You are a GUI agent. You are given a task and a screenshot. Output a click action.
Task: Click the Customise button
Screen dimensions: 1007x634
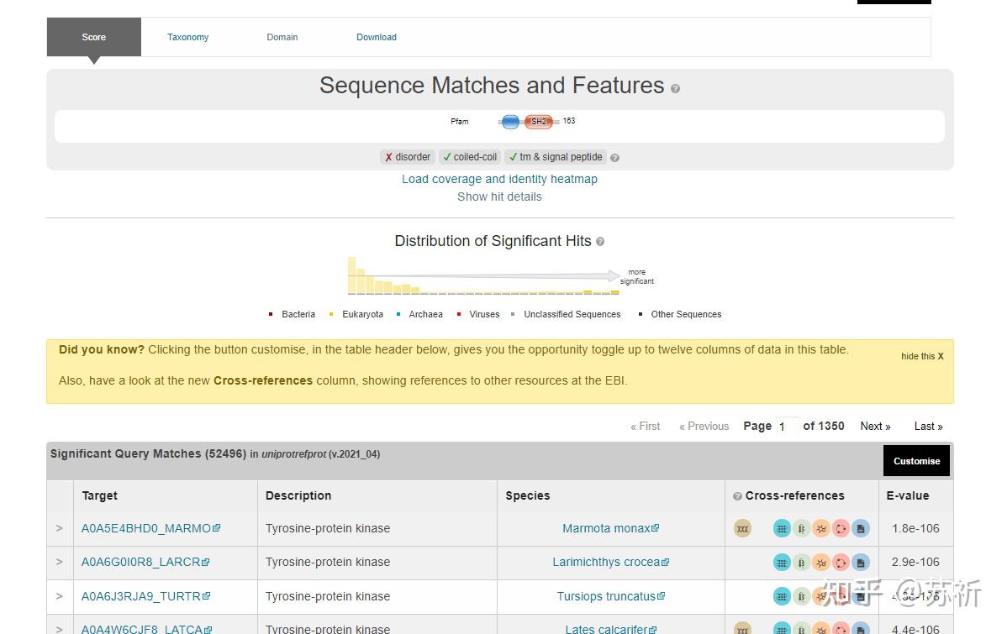[916, 461]
